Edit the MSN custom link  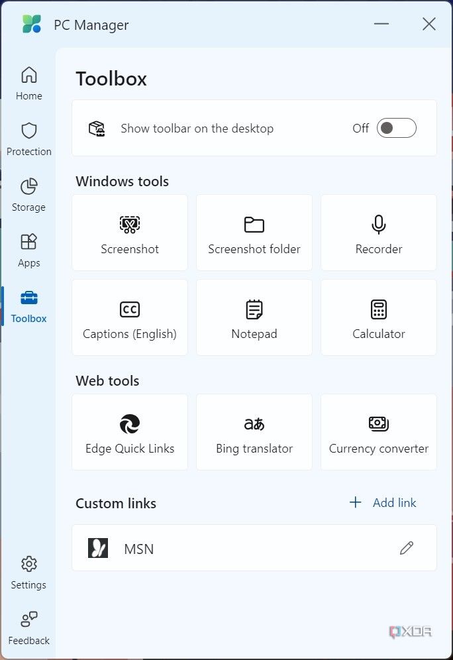click(x=407, y=547)
